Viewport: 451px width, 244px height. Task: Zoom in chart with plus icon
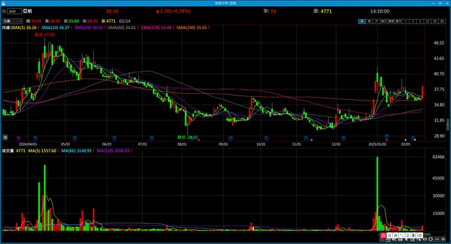click(x=443, y=239)
